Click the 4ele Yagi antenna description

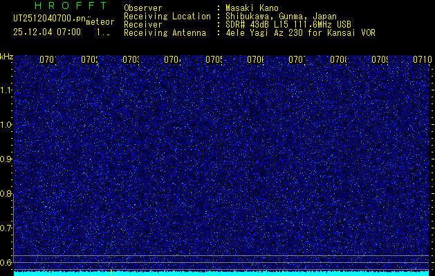301,33
